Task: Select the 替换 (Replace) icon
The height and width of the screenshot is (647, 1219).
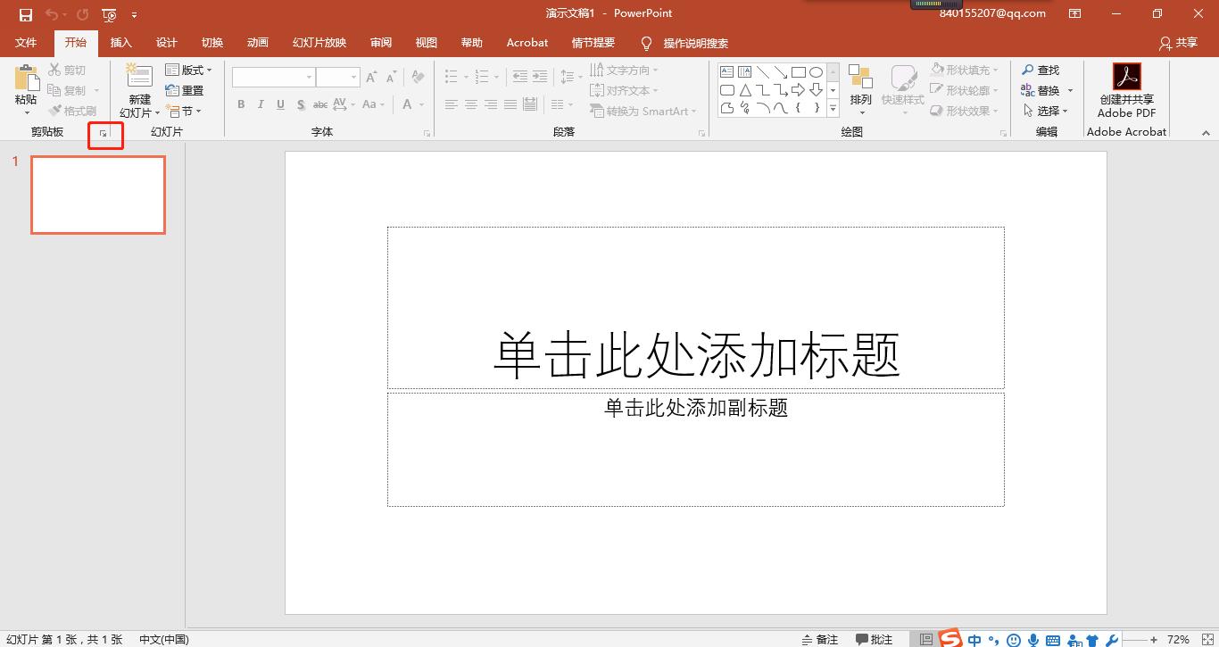Action: 1045,90
